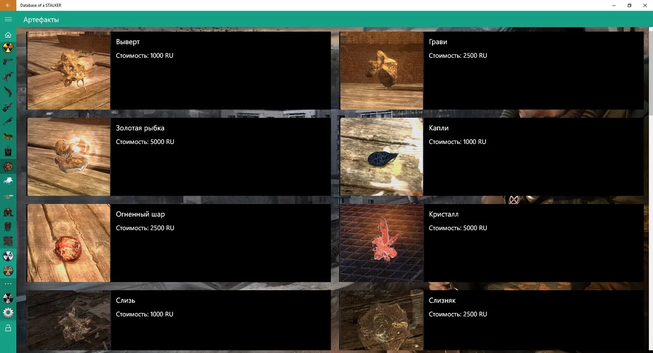Open the Грави artifact thumbnail
This screenshot has height=353, width=653.
click(382, 70)
